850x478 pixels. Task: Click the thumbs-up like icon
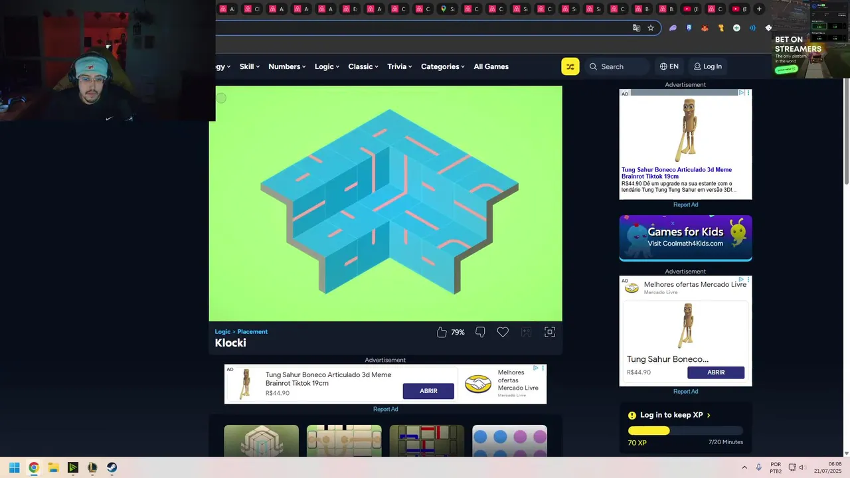coord(442,332)
